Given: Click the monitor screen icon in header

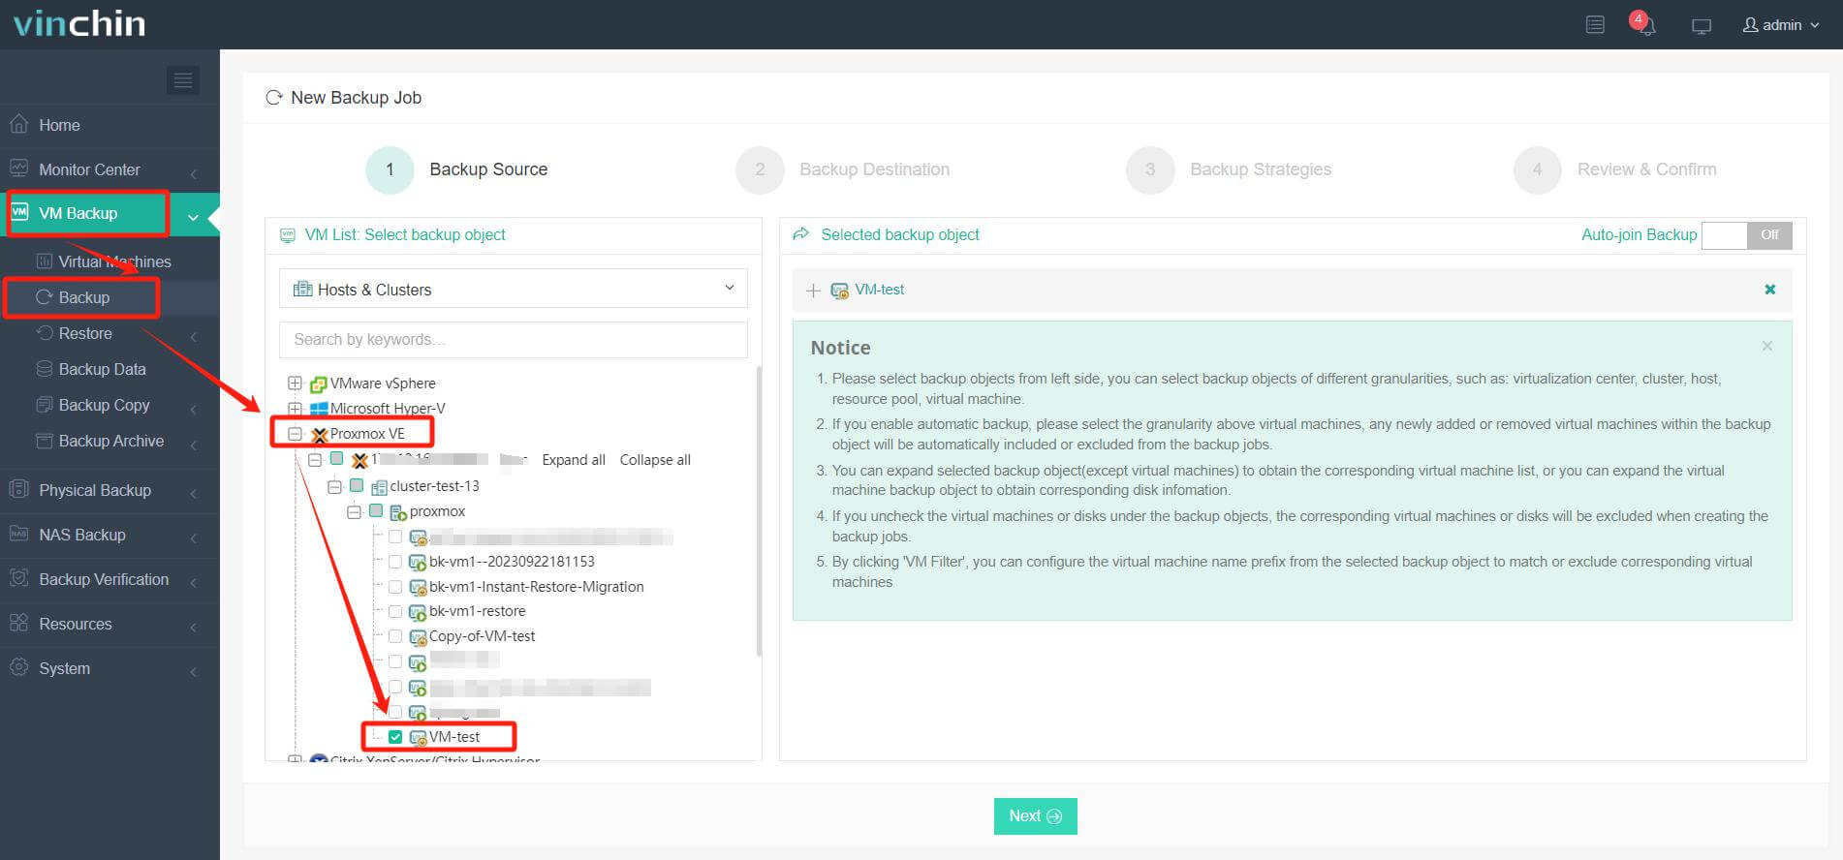Looking at the screenshot, I should pos(1702,26).
